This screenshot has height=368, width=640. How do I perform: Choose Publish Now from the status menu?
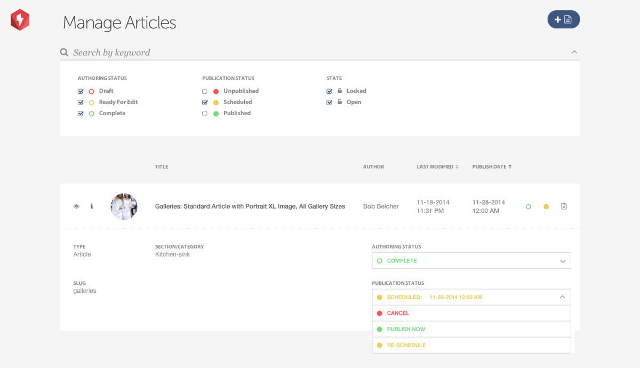tap(406, 329)
